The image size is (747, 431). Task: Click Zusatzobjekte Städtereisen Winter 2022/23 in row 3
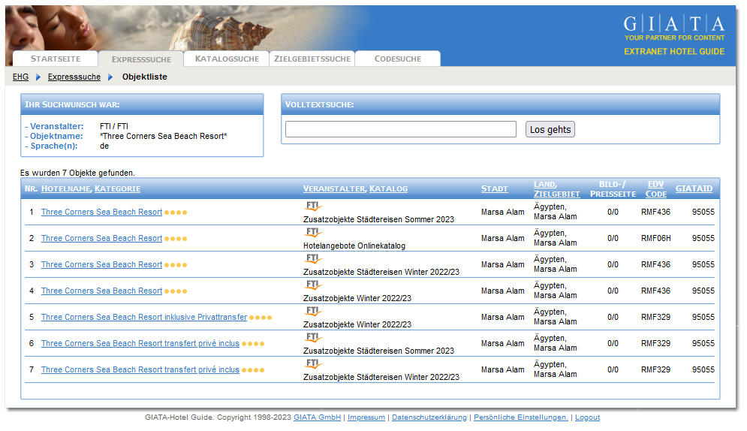click(x=381, y=272)
